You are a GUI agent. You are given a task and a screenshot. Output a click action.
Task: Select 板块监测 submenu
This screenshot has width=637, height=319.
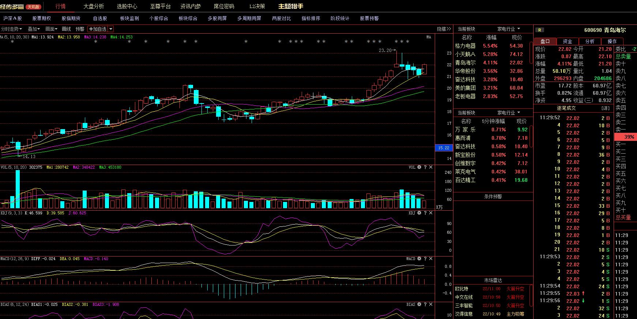pyautogui.click(x=129, y=18)
